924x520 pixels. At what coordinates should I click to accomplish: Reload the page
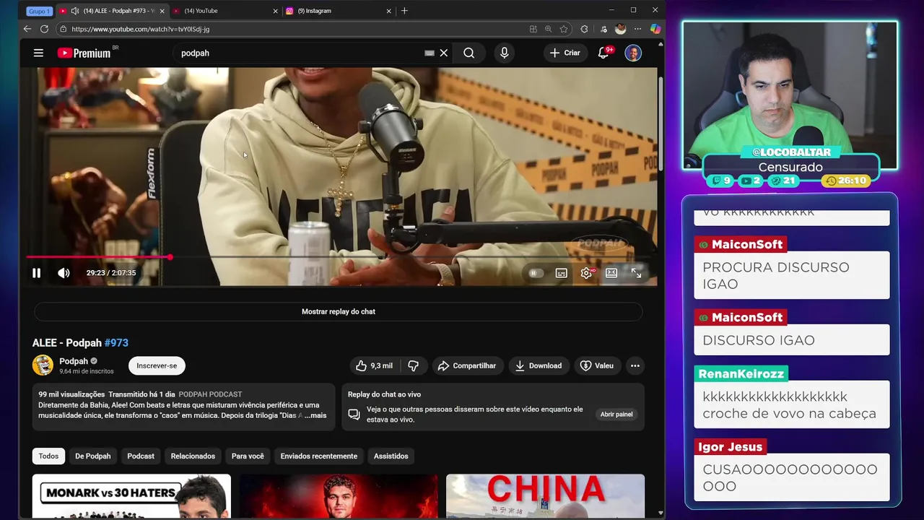click(44, 29)
